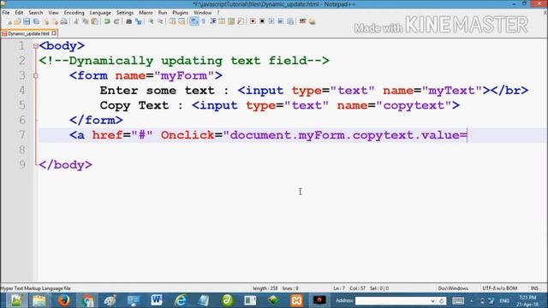548x308 pixels.
Task: Open the Search menu
Action: [36, 13]
